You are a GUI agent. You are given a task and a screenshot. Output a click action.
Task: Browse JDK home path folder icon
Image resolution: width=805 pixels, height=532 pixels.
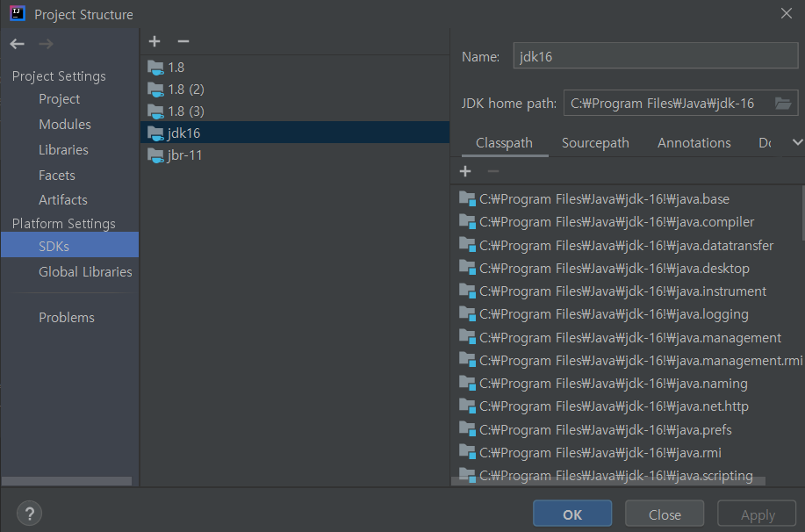[782, 104]
